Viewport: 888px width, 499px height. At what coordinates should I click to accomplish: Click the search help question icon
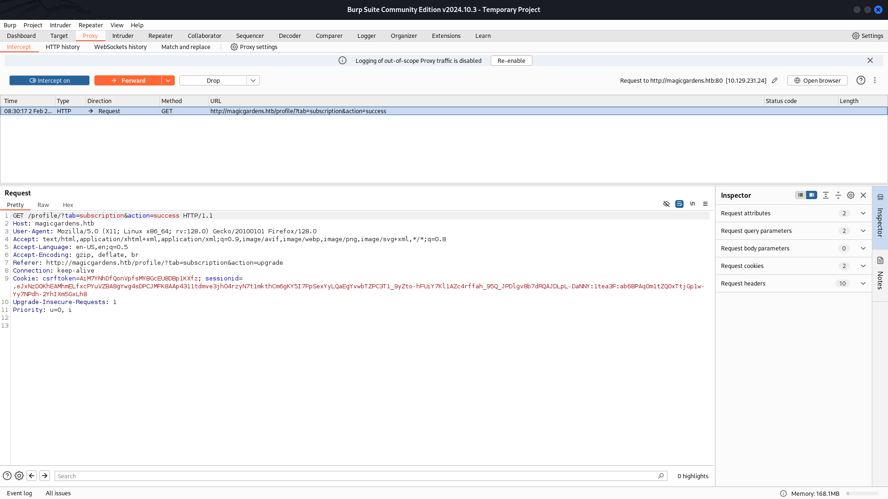click(7, 475)
